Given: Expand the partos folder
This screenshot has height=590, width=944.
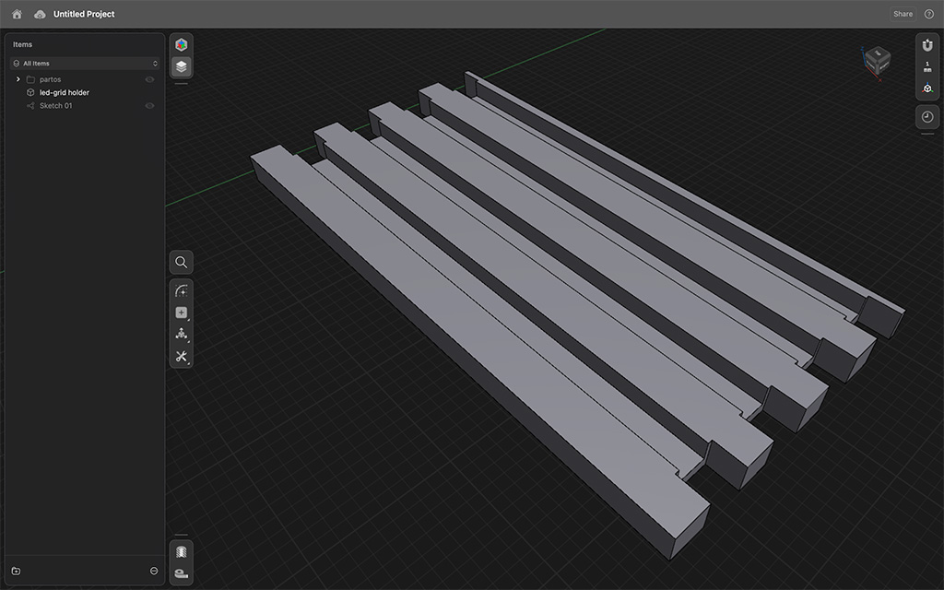Looking at the screenshot, I should click(x=18, y=79).
